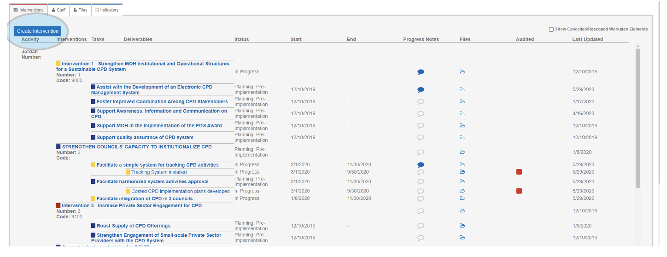Click yellow status square beside Intervention 1
This screenshot has width=667, height=257.
click(x=59, y=64)
